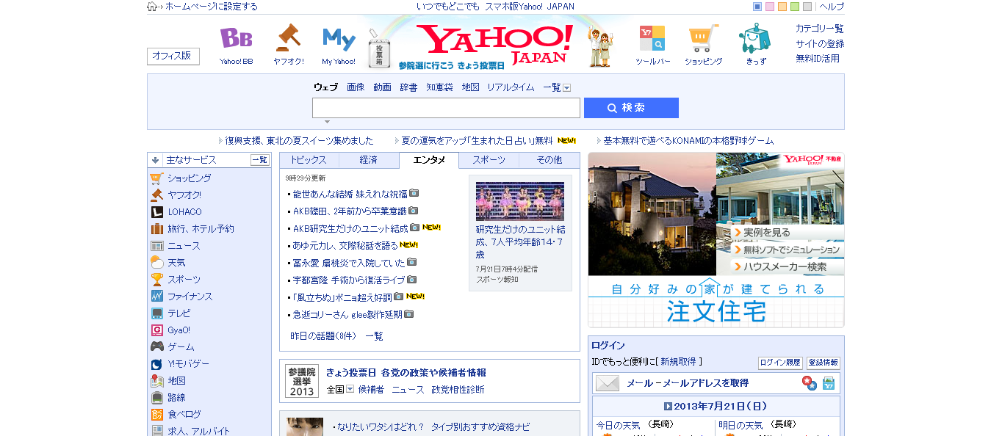Switch to the その他 tab

click(549, 160)
